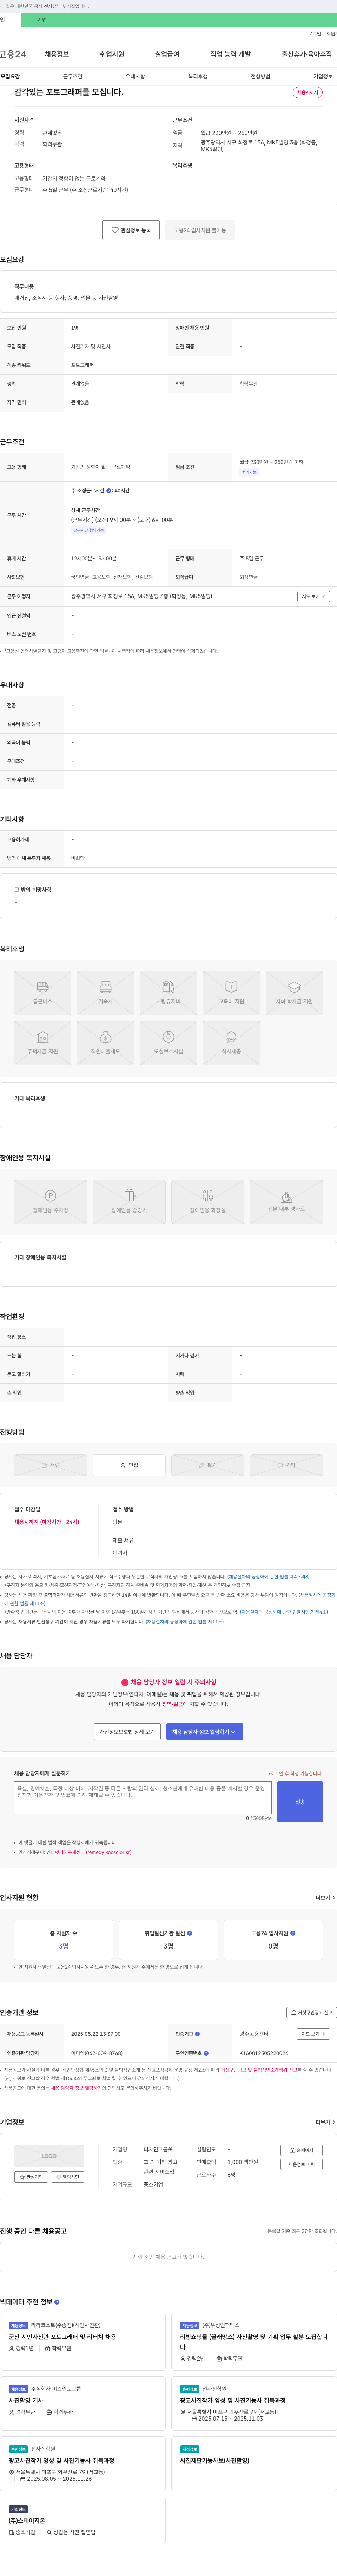Open 홈페이지 company button
Viewport: 337px width, 2576px height.
301,2150
